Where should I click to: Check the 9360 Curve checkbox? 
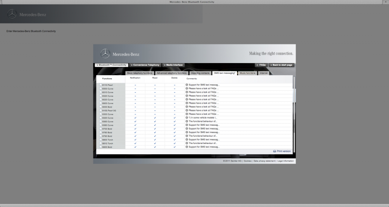tap(101, 122)
